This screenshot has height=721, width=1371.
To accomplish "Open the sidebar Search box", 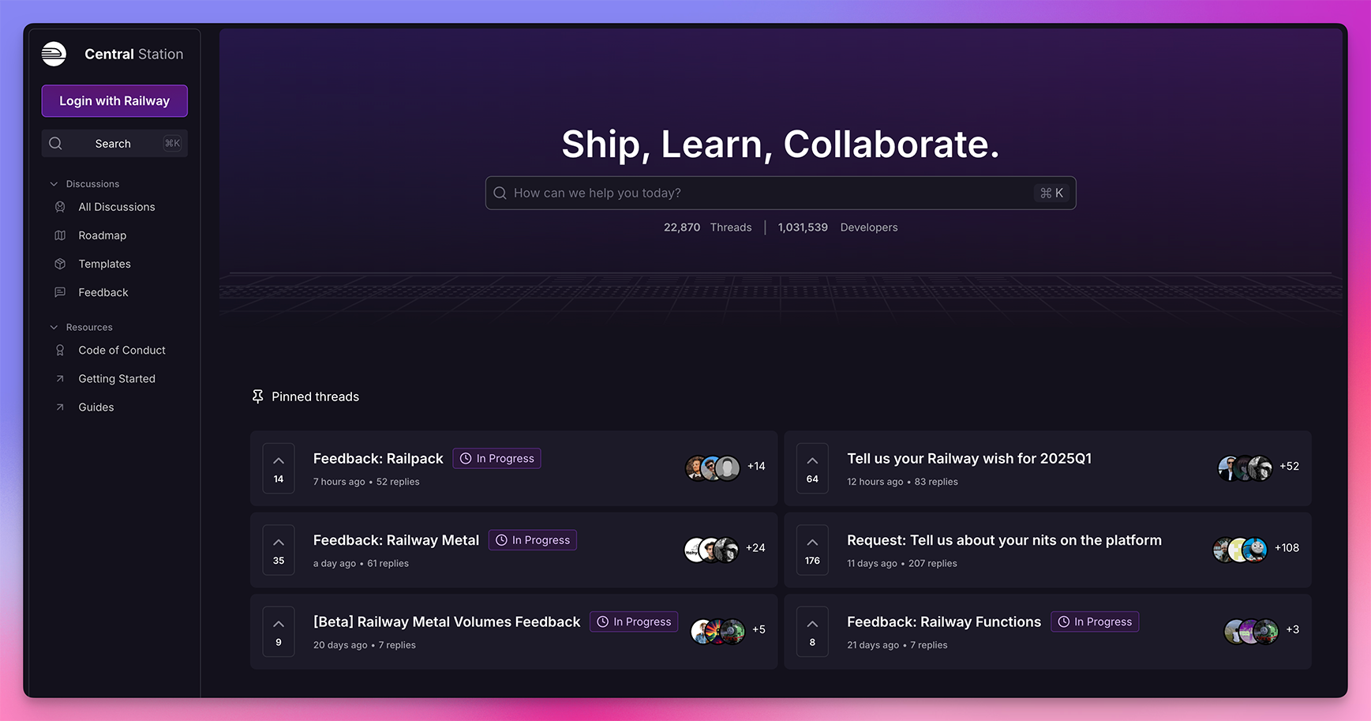I will point(114,144).
